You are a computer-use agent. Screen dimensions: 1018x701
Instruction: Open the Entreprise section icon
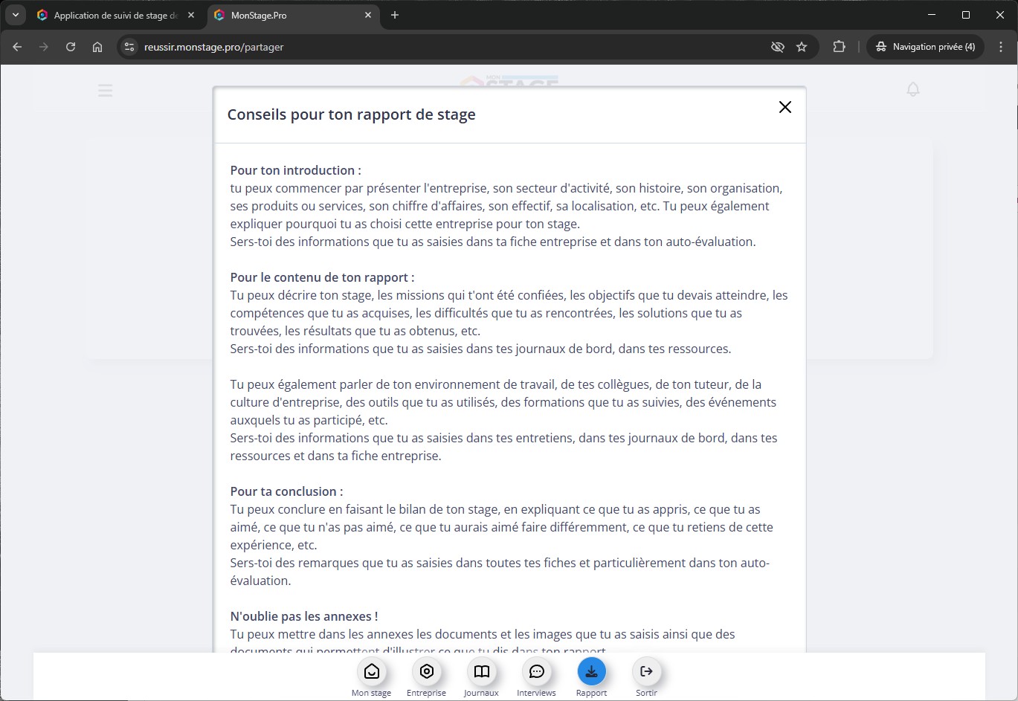click(427, 672)
